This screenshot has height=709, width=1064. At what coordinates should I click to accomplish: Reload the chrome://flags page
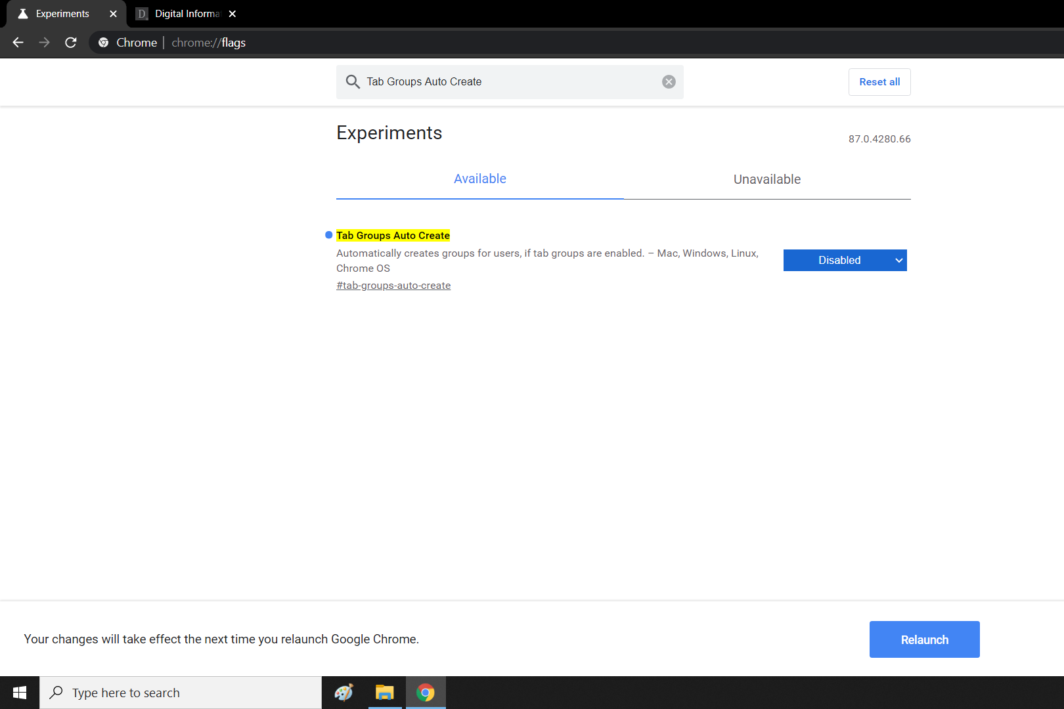(71, 43)
